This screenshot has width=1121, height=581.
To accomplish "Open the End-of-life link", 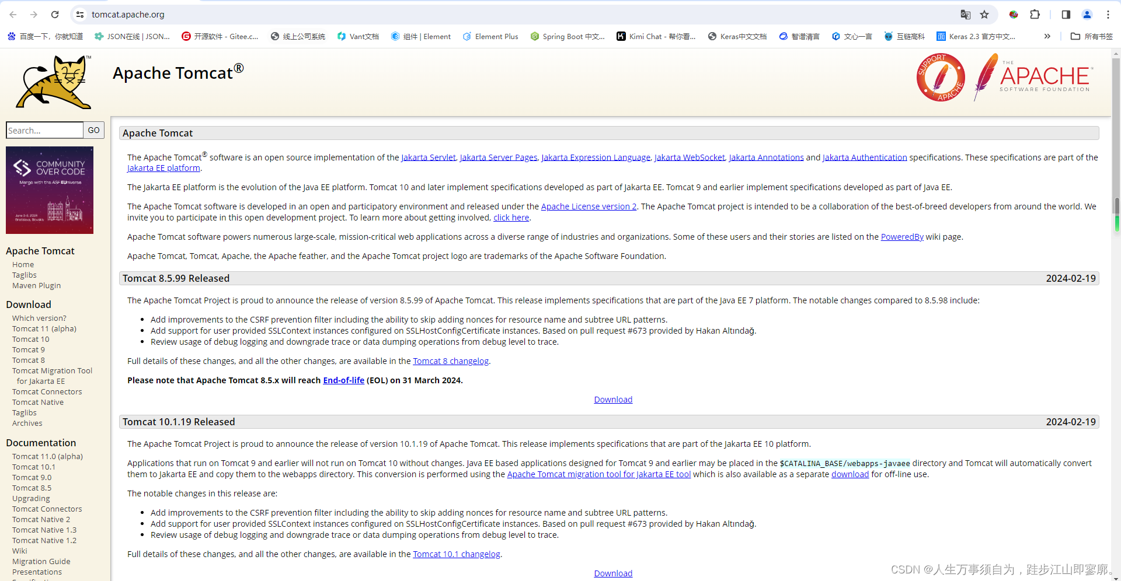I will [x=343, y=380].
